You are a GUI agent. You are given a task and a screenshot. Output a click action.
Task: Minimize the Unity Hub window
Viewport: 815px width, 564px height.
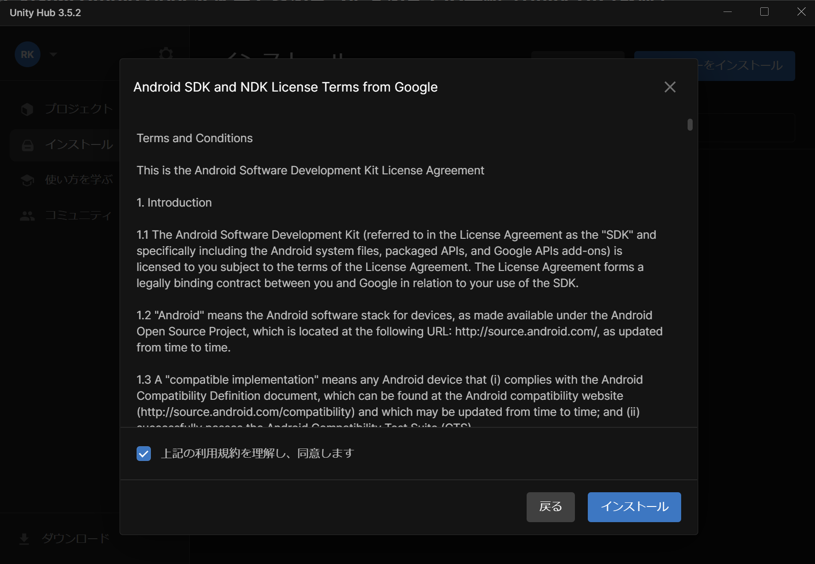click(728, 12)
